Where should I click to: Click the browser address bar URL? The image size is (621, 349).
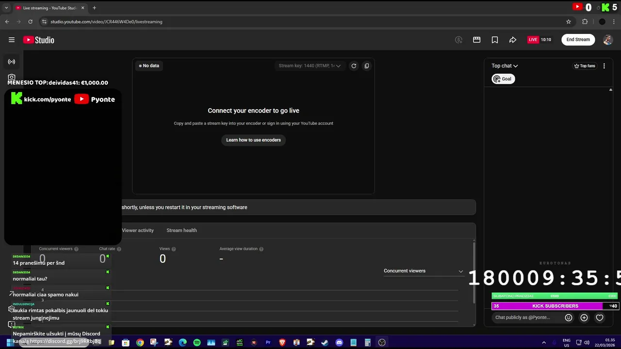coord(106,22)
